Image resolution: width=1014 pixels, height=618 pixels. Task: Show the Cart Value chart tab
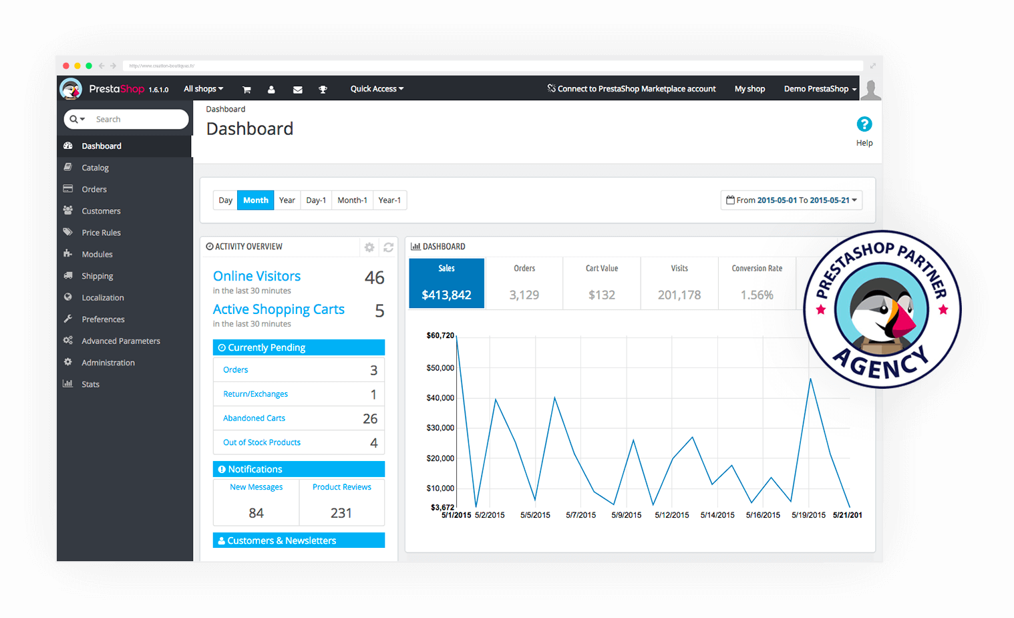pyautogui.click(x=602, y=283)
